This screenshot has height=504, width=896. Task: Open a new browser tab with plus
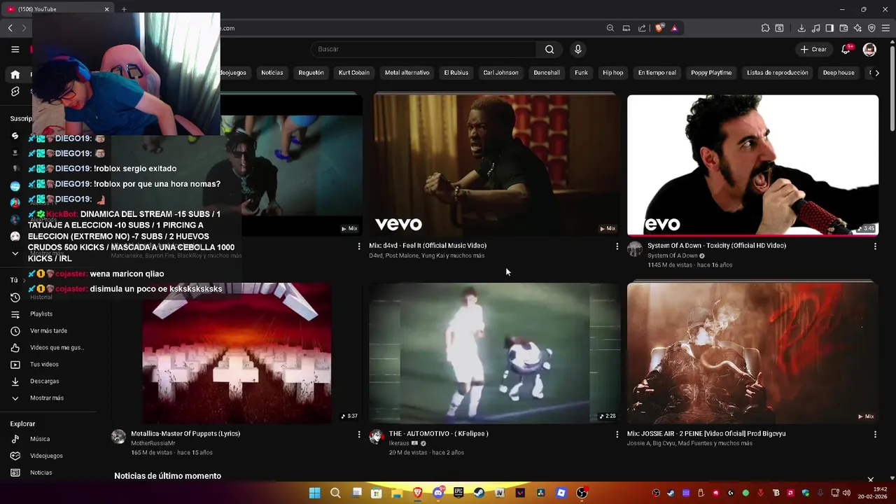[x=124, y=9]
